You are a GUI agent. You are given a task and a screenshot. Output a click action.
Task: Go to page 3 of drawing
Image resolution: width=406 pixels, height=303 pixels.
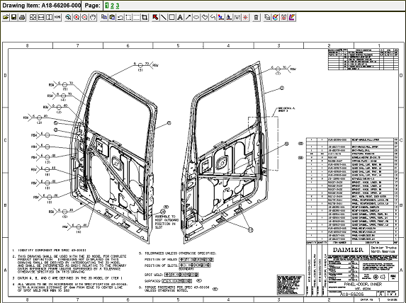click(x=118, y=6)
